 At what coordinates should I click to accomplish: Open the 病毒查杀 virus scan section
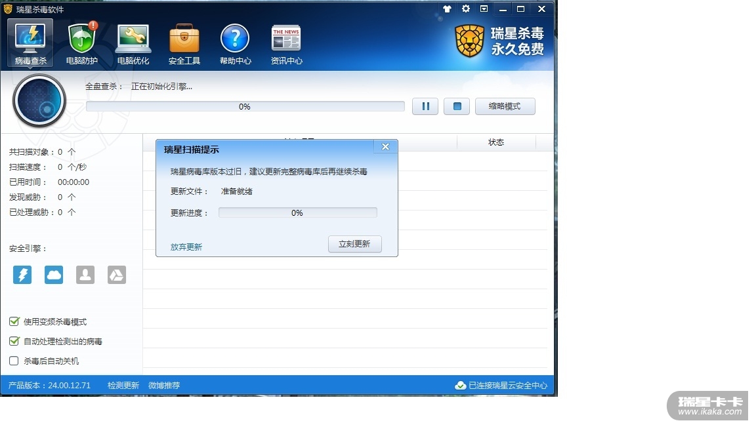(30, 43)
